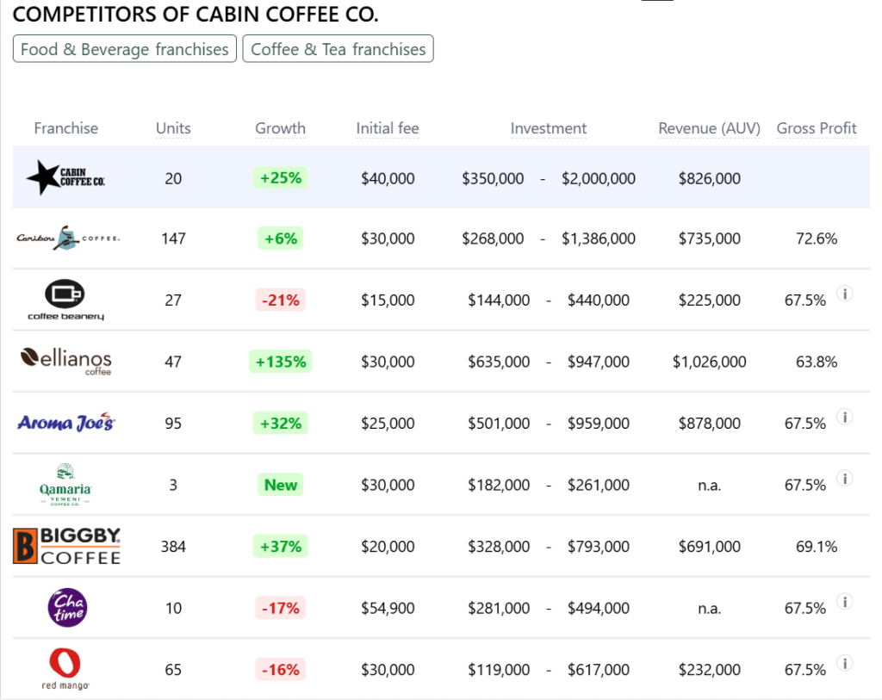Show info for Coffee Beanery gross profit
Viewport: 882px width, 700px height.
[x=845, y=294]
